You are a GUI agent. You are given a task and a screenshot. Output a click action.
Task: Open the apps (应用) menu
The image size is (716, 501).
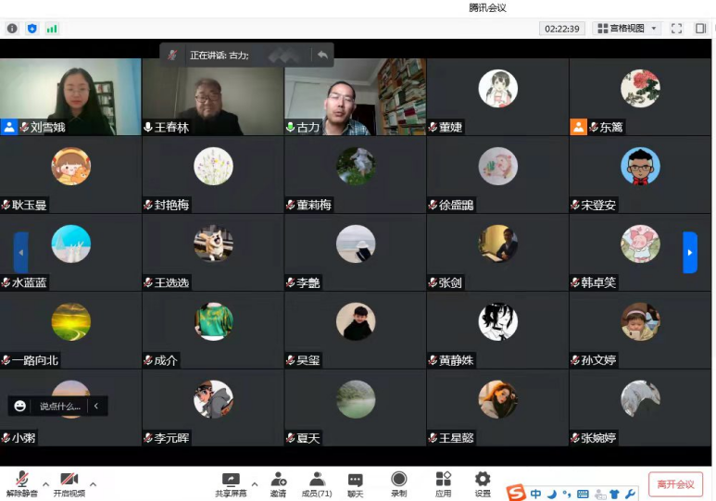click(443, 483)
